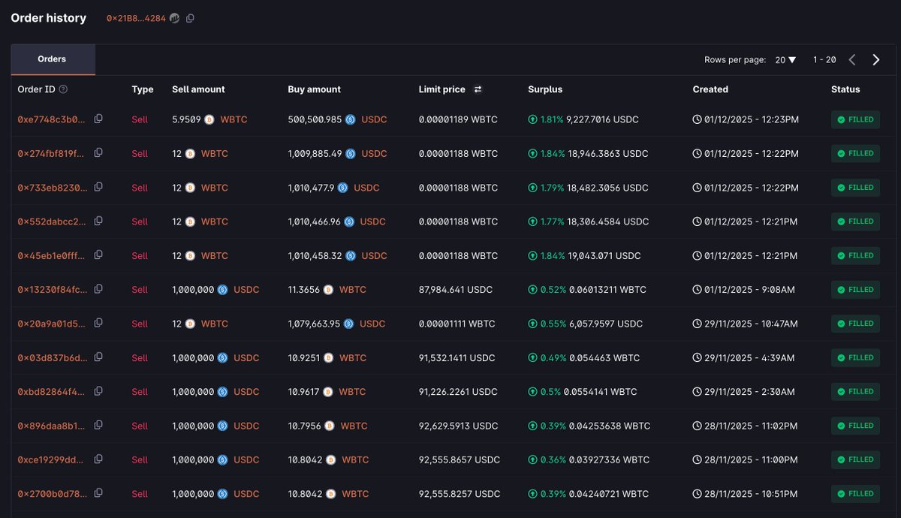The width and height of the screenshot is (901, 518).
Task: Open the Rows per page dropdown
Action: click(x=785, y=60)
